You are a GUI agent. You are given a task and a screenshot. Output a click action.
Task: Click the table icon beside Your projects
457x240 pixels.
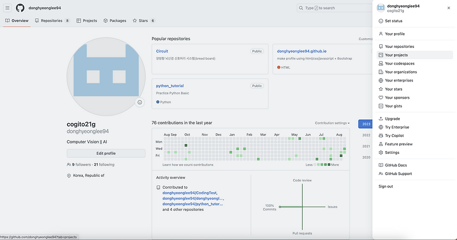[380, 55]
